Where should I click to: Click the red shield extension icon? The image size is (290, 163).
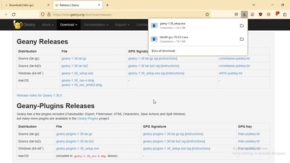pyautogui.click(x=261, y=14)
